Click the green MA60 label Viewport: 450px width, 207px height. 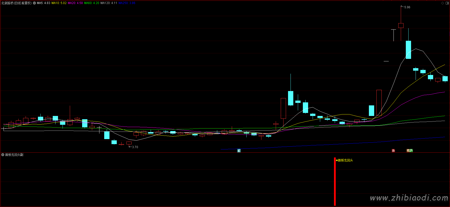(92, 3)
